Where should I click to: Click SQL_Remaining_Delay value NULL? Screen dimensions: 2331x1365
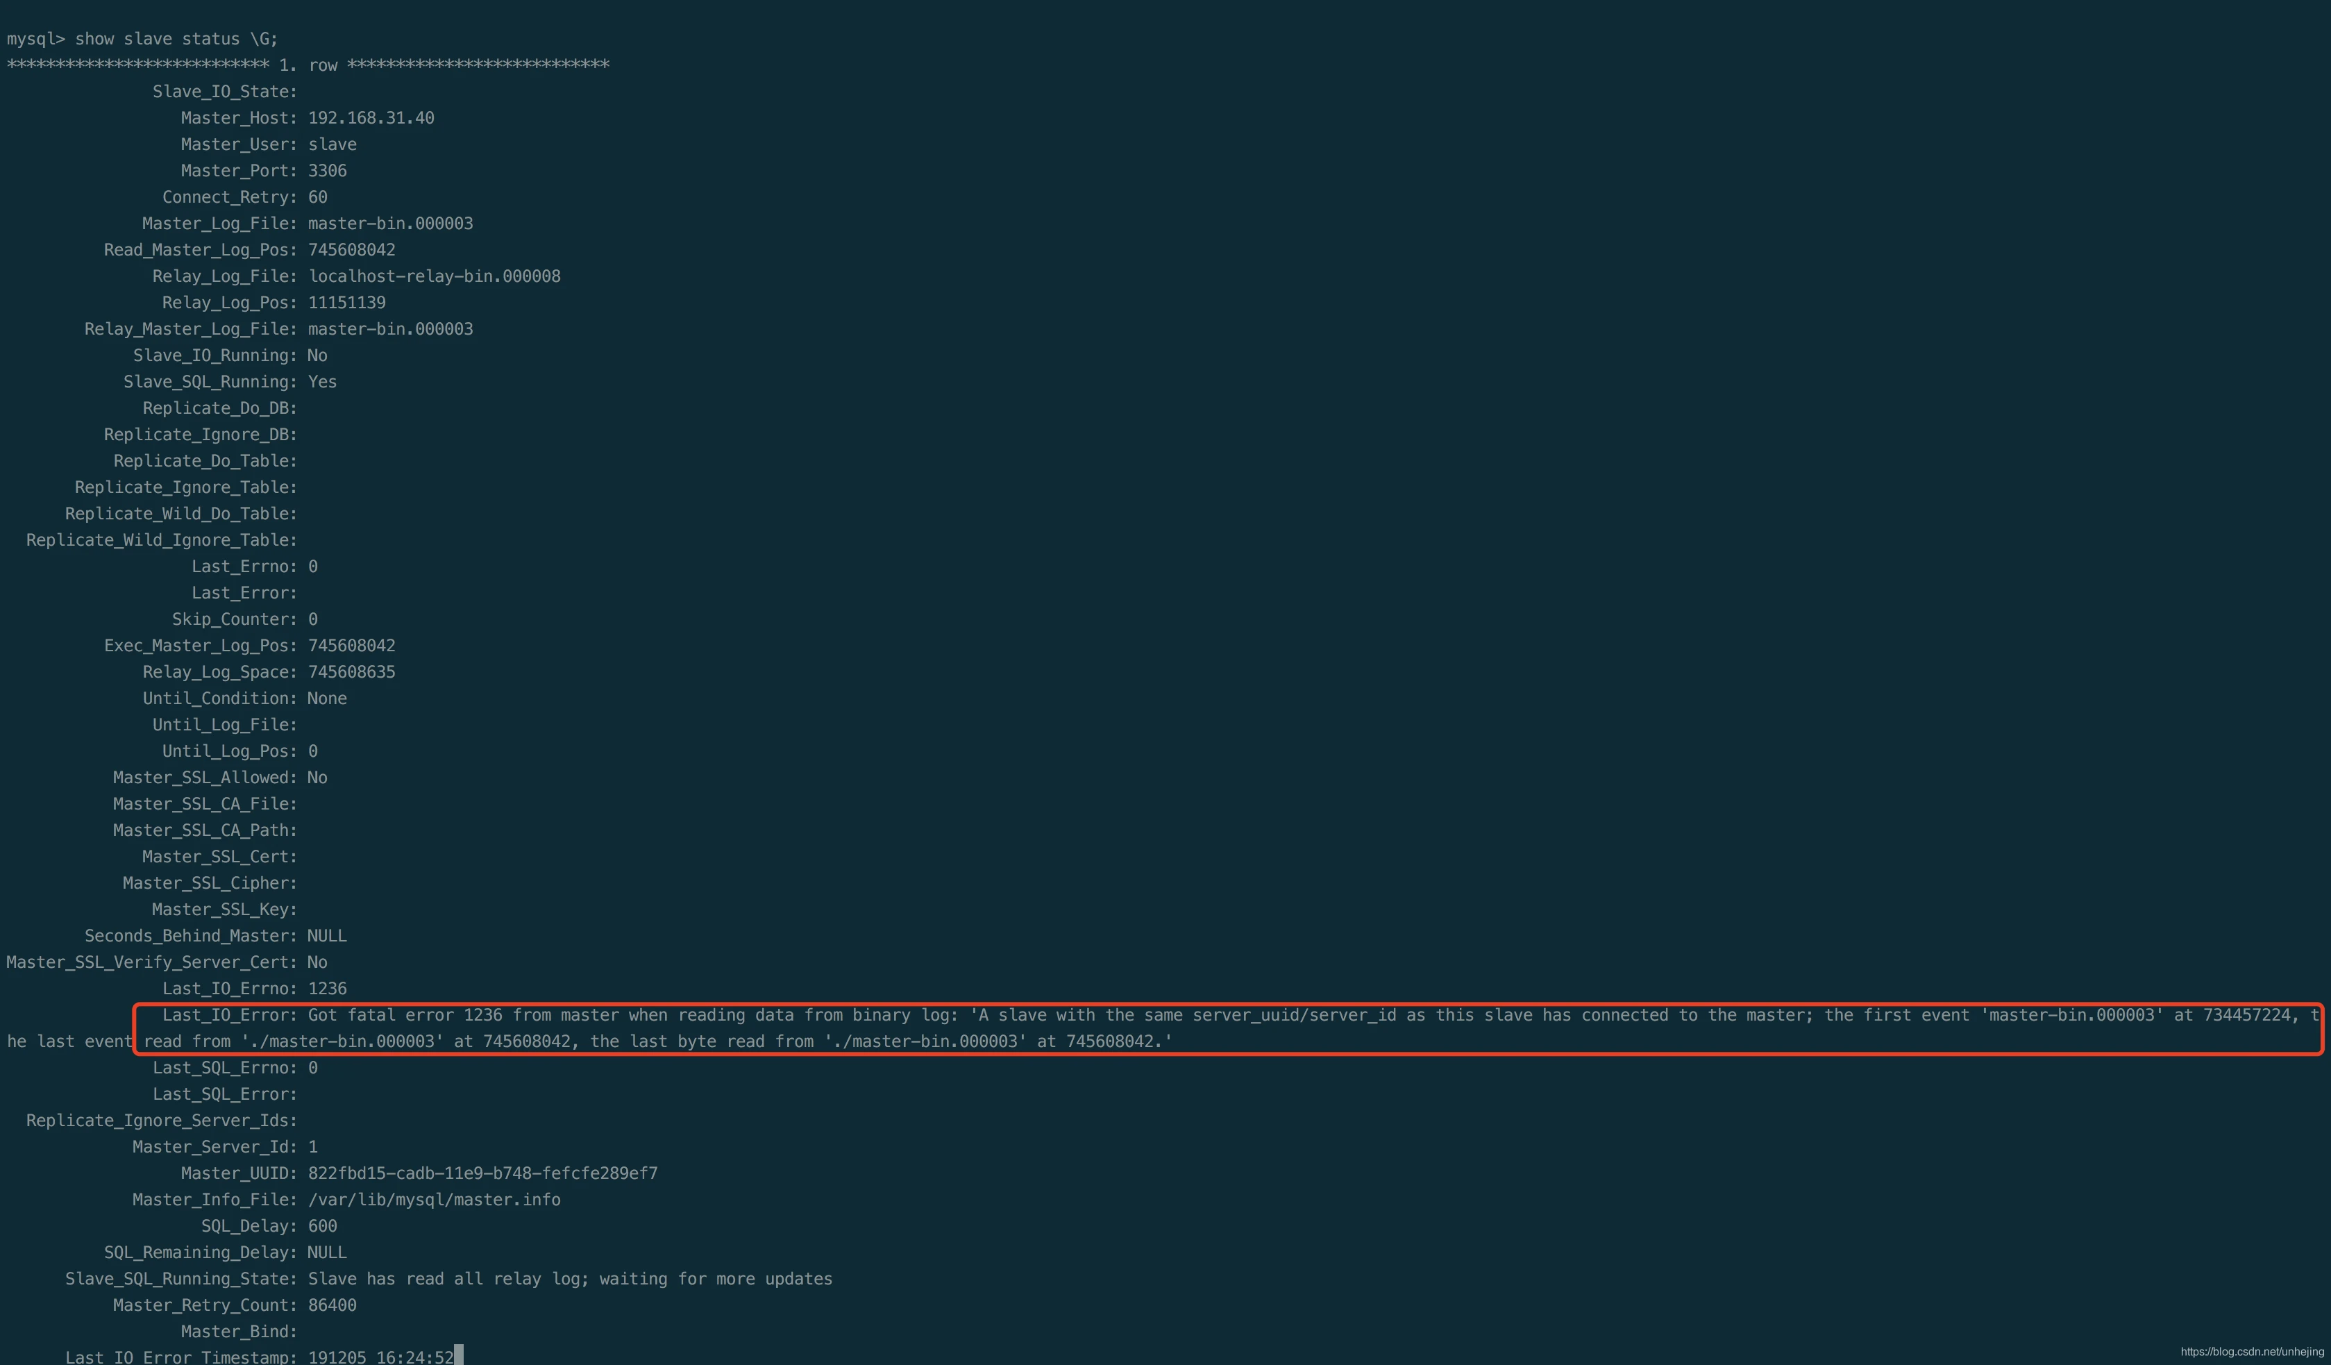(328, 1252)
